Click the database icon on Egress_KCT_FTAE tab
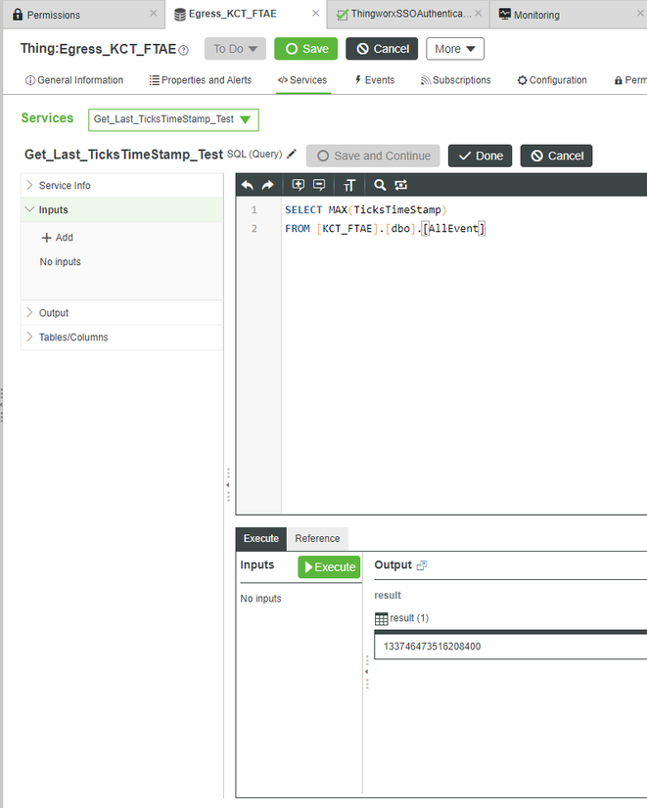Image resolution: width=647 pixels, height=808 pixels. click(x=179, y=15)
